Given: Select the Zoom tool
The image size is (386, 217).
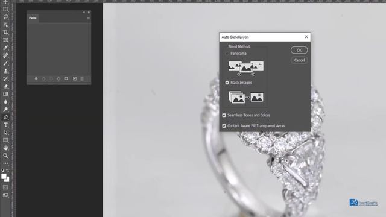Looking at the screenshot, I should pos(5,156).
